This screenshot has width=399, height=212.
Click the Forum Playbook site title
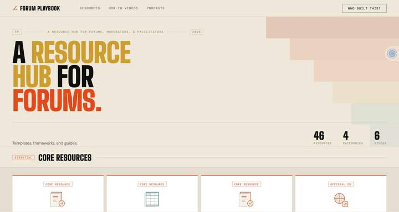(x=40, y=8)
